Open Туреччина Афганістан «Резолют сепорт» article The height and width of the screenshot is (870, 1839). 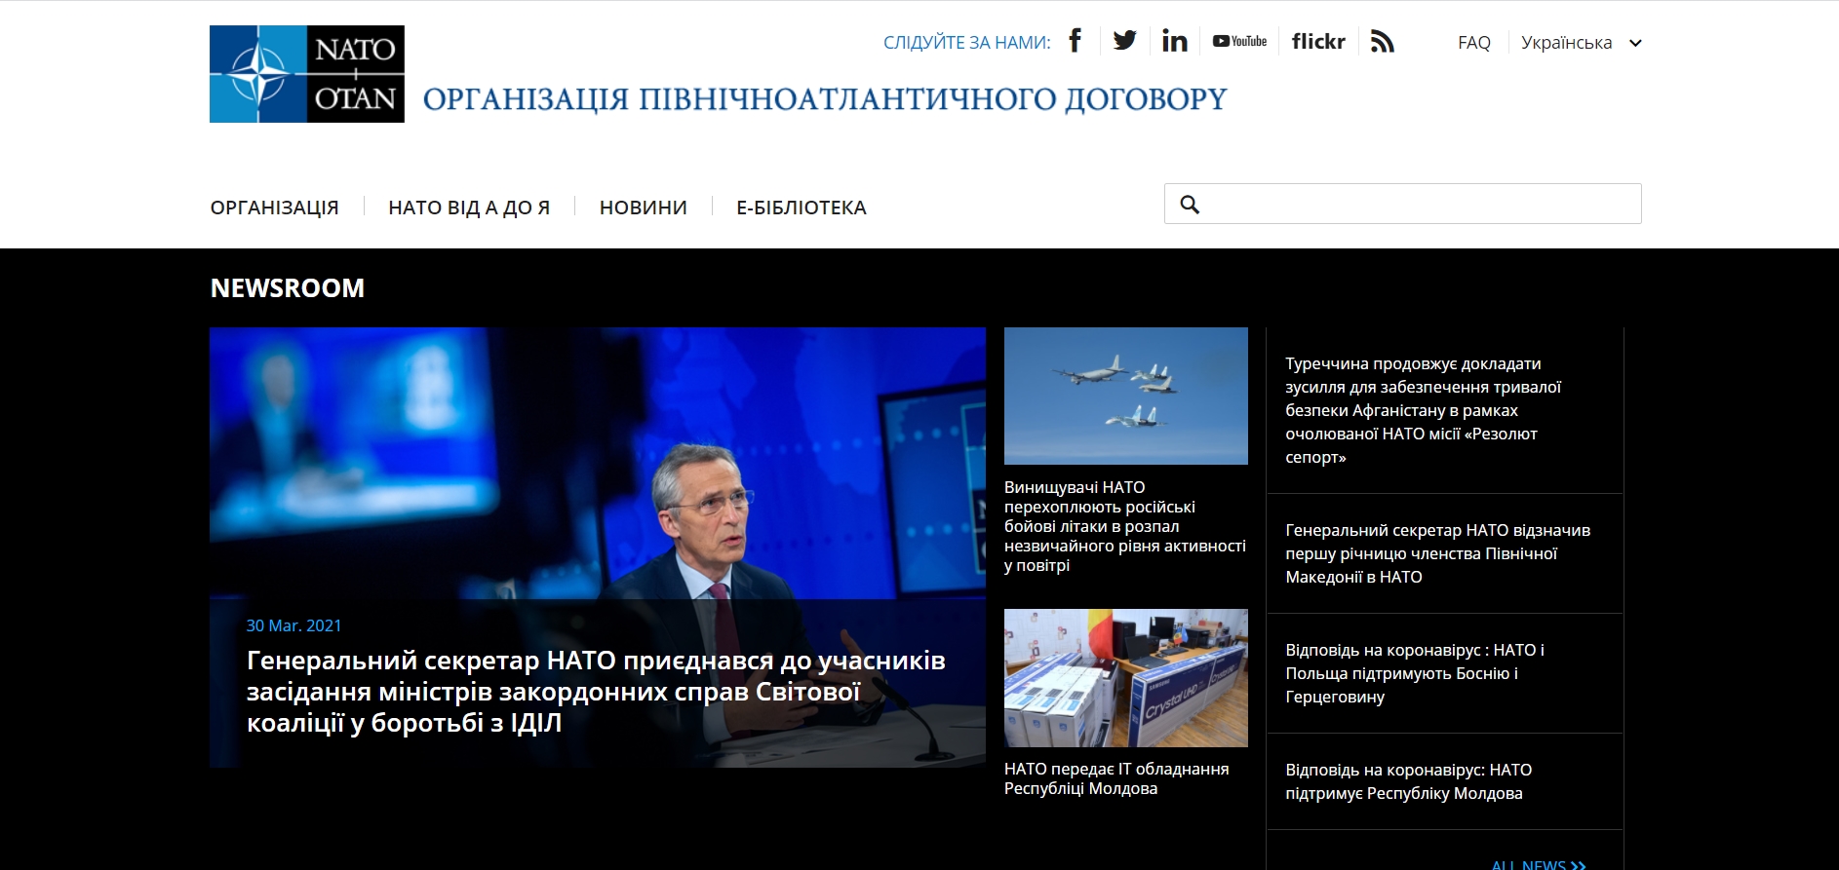tap(1423, 410)
